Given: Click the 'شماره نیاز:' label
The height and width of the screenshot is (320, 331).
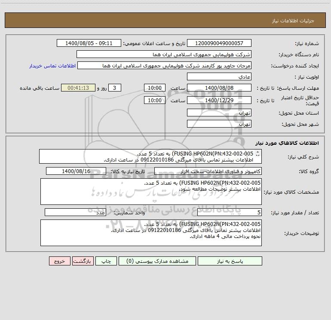Looking at the screenshot, I should pyautogui.click(x=307, y=43).
